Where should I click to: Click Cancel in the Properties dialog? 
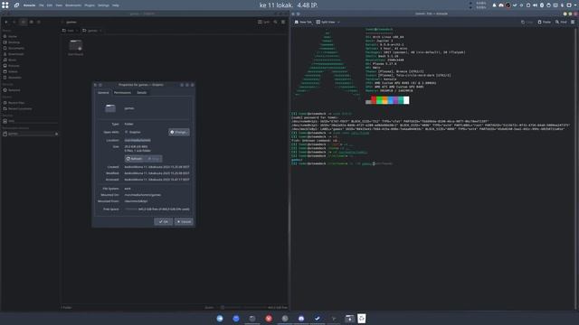click(184, 221)
